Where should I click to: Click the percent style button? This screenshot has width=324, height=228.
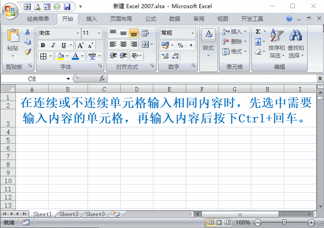coord(180,45)
